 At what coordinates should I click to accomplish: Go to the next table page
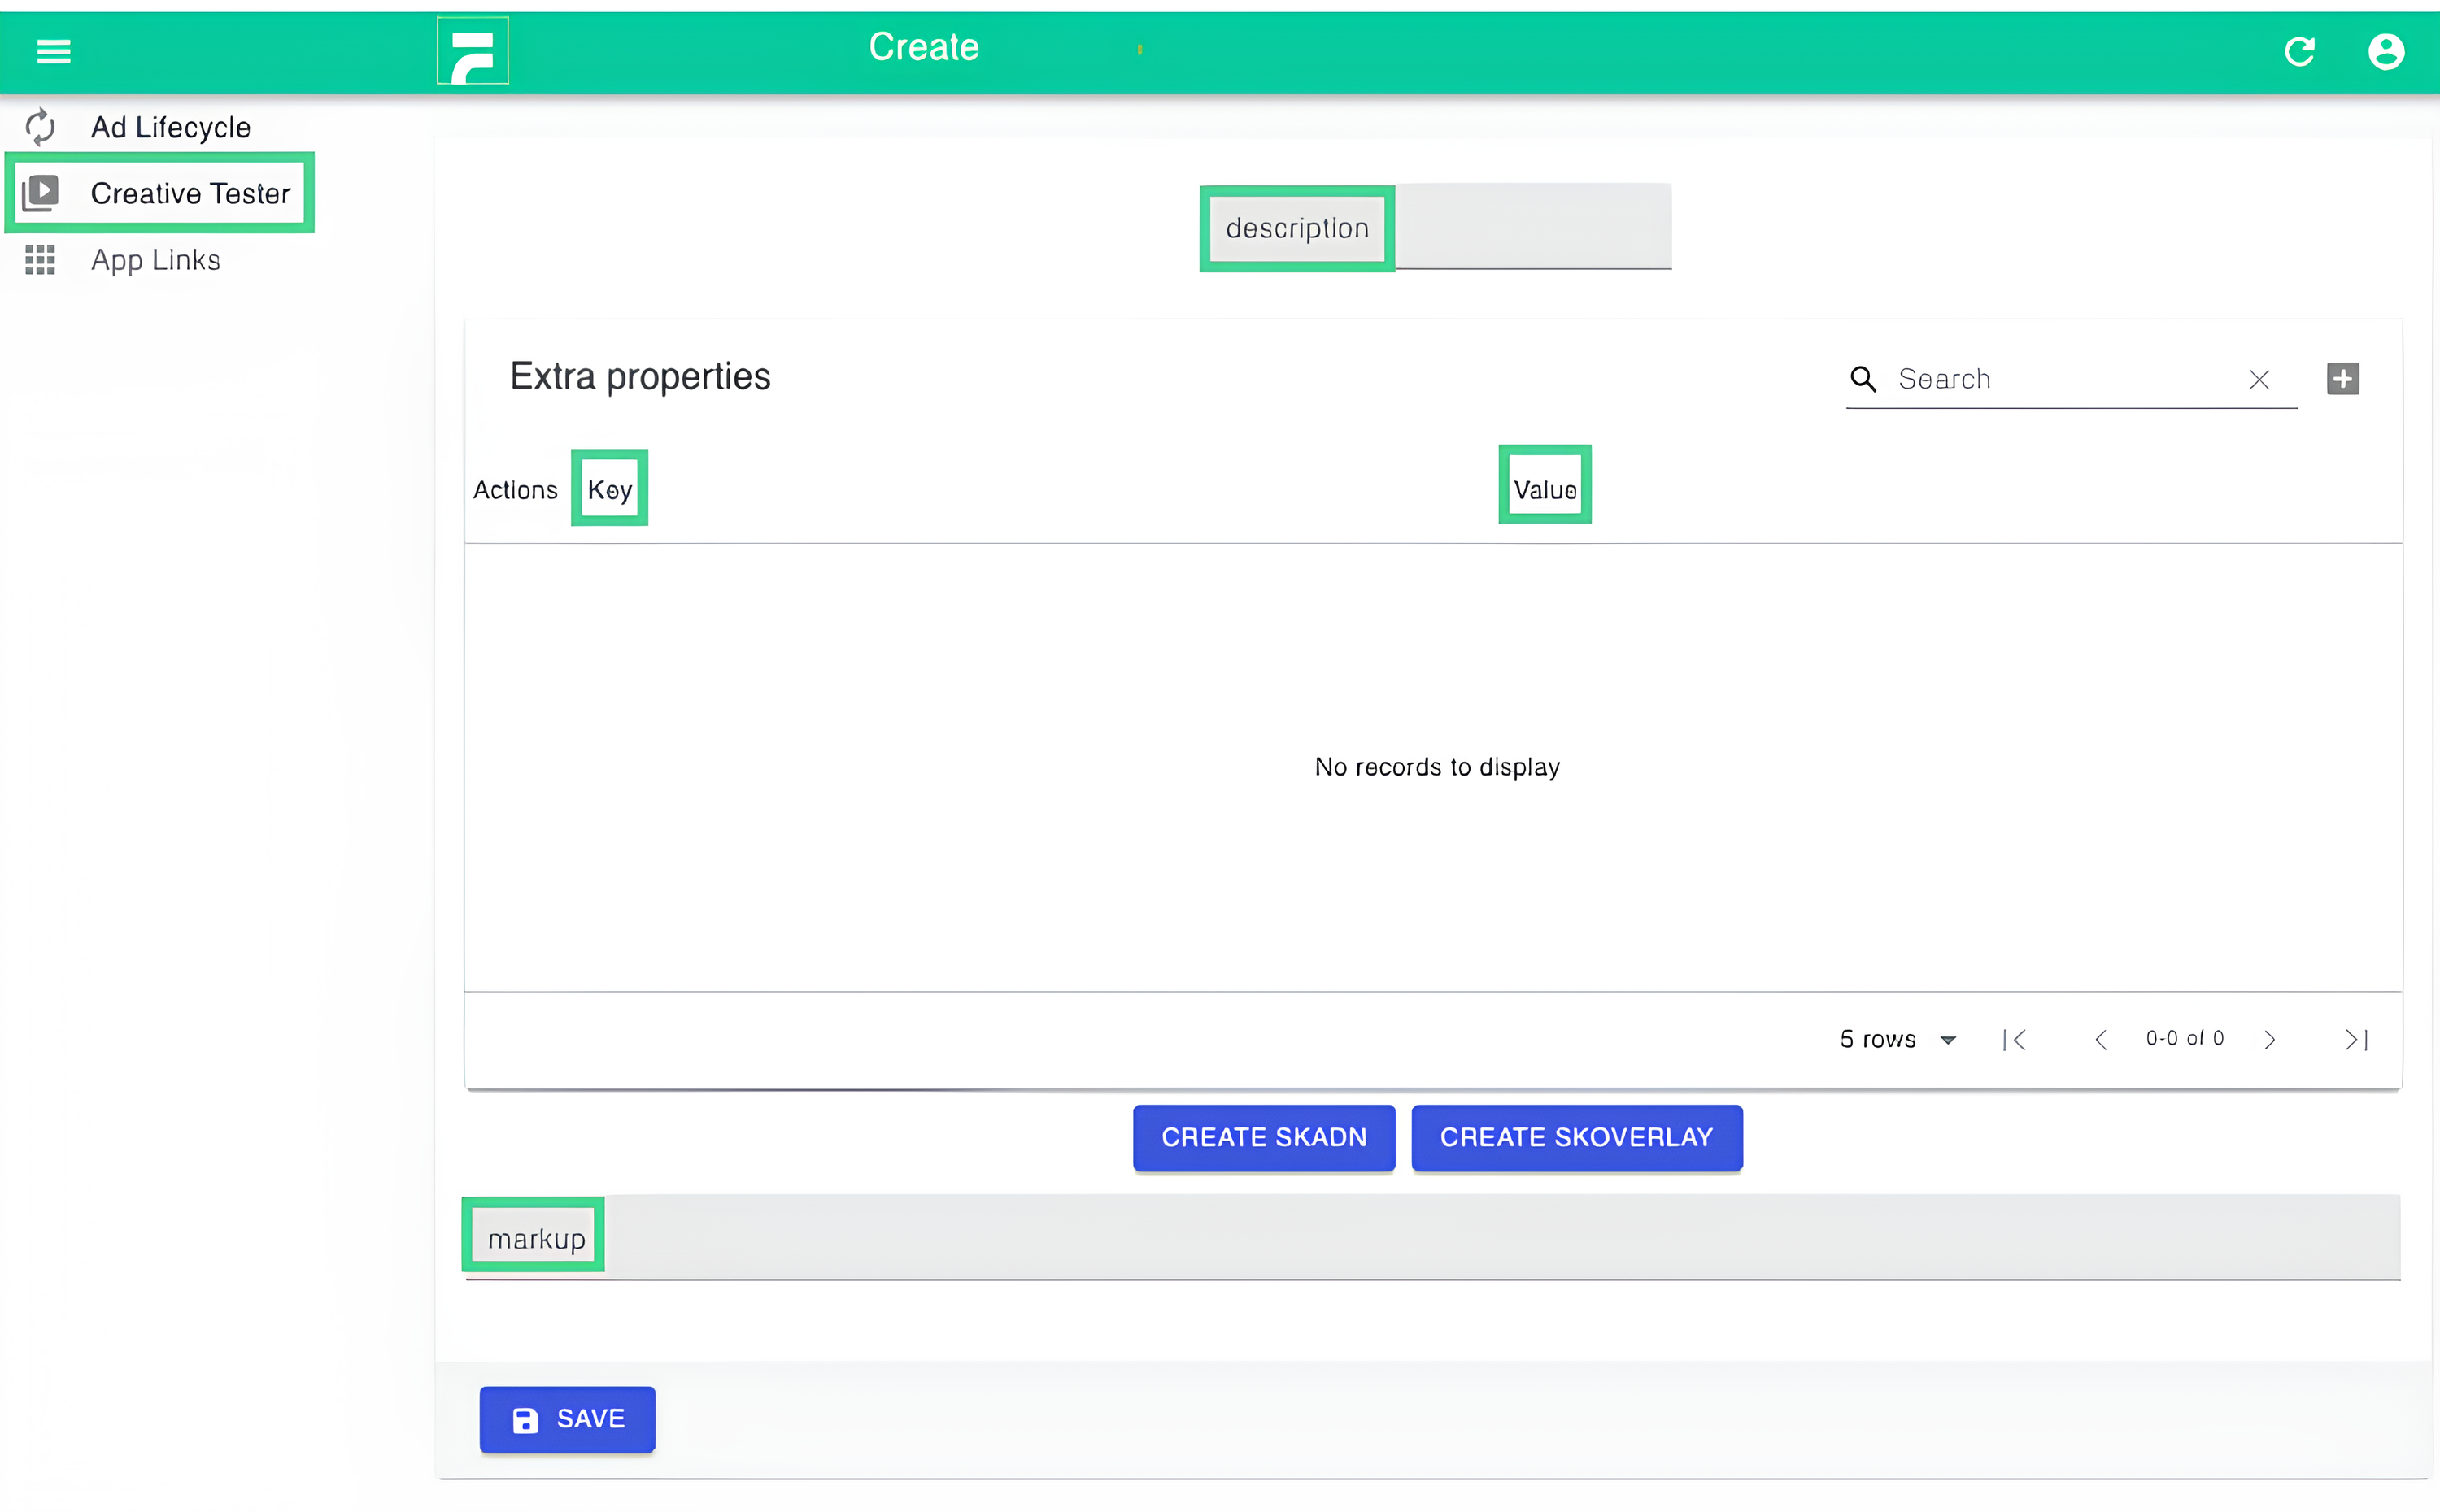pyautogui.click(x=2269, y=1040)
